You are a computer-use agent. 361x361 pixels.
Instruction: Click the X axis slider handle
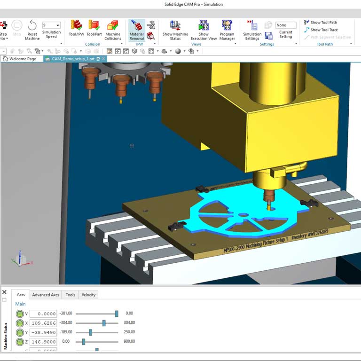pyautogui.click(x=104, y=323)
